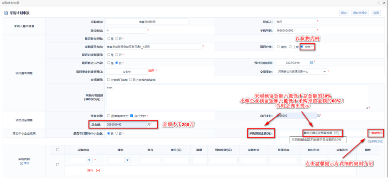Click the 保存 button
The width and height of the screenshot is (388, 178).
(344, 13)
